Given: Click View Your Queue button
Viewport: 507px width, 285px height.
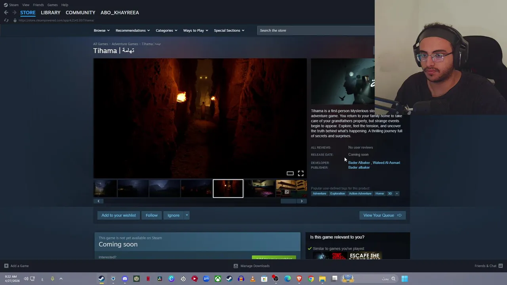Looking at the screenshot, I should 382,215.
